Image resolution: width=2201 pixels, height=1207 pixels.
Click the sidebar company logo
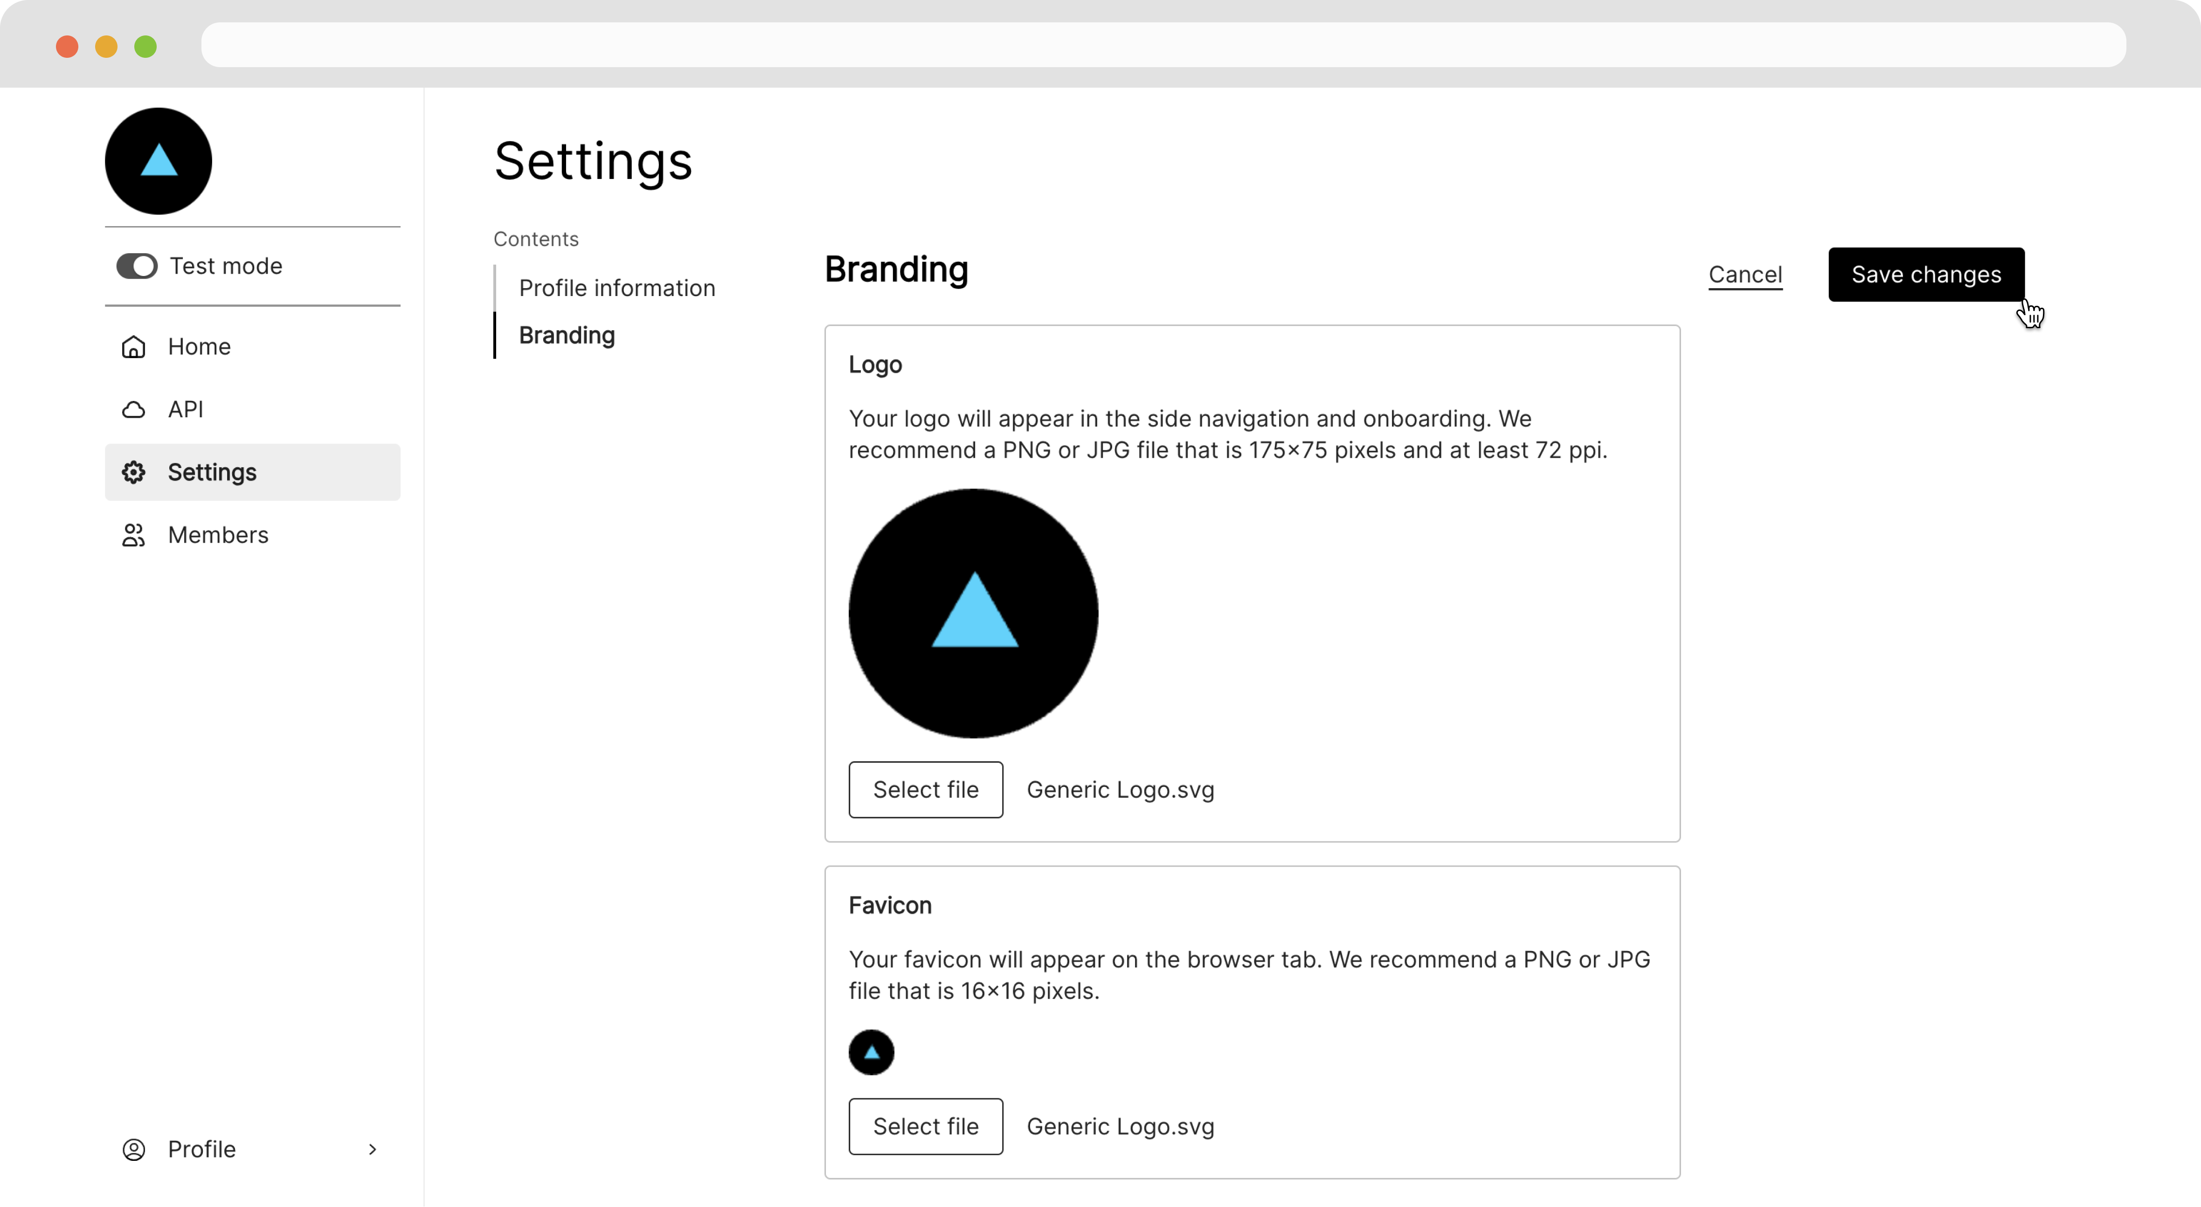tap(158, 161)
